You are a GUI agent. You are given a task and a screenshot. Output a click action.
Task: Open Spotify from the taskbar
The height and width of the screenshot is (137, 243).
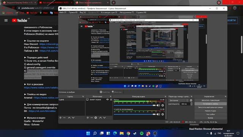tap(142, 133)
